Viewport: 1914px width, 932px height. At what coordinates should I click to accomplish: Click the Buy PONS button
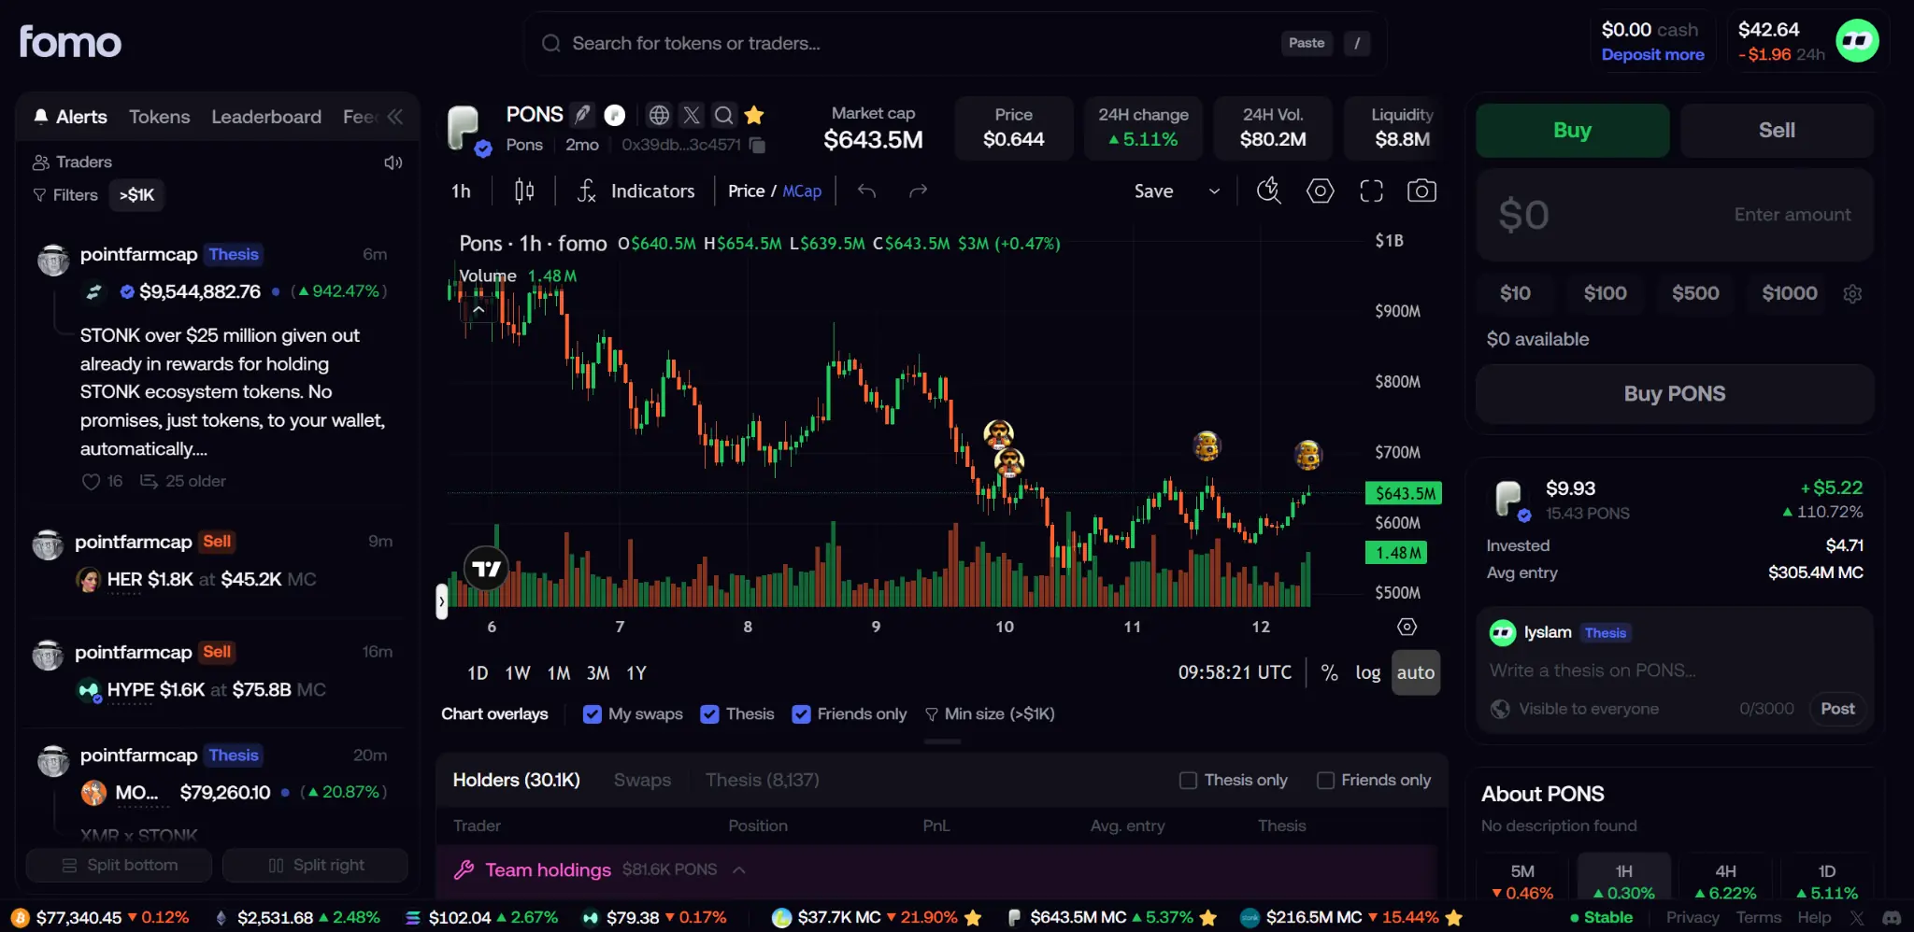click(1675, 394)
